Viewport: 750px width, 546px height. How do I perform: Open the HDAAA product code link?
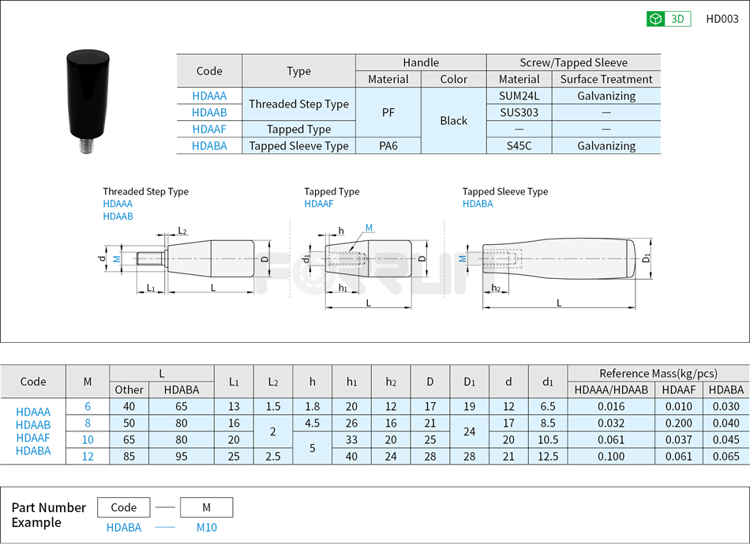tap(208, 96)
